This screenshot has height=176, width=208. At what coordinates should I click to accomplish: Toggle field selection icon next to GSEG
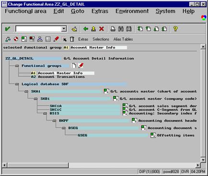tap(153, 135)
